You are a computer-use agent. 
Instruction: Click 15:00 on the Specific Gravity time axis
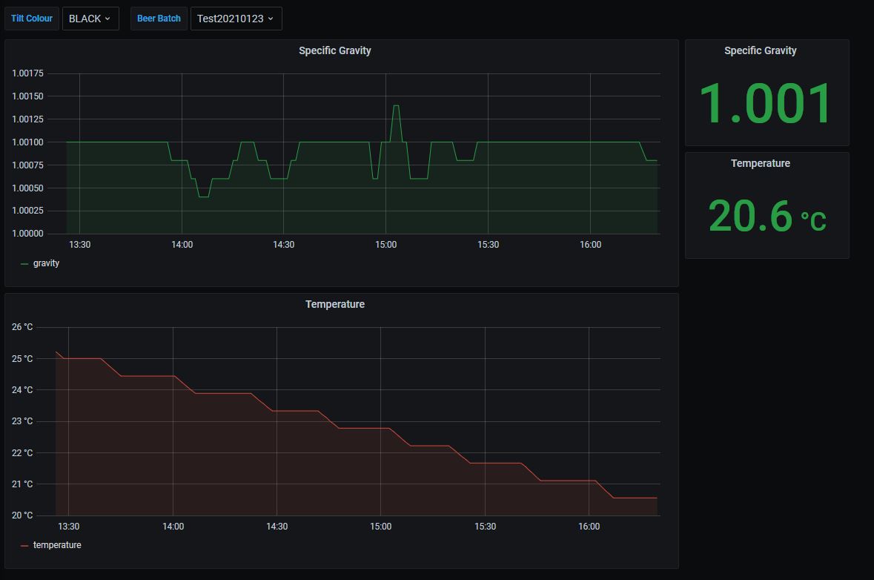[x=385, y=245]
